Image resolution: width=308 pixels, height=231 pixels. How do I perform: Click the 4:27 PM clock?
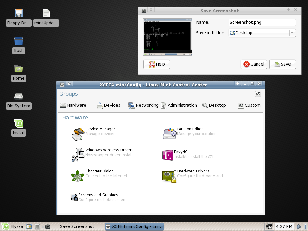(x=284, y=226)
